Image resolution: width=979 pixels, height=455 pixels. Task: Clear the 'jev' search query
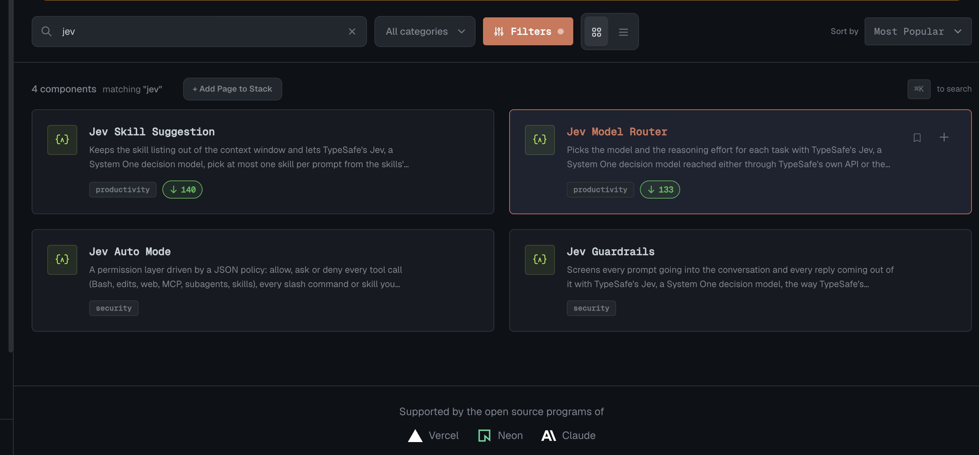(x=352, y=32)
